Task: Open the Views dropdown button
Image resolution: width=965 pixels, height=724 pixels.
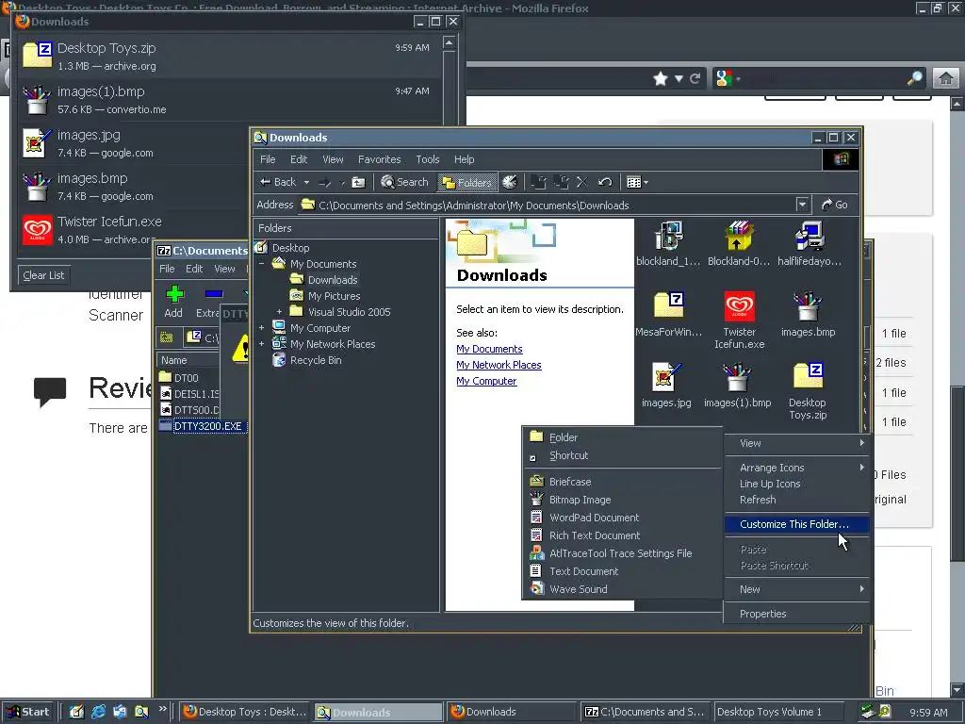Action: coord(637,182)
